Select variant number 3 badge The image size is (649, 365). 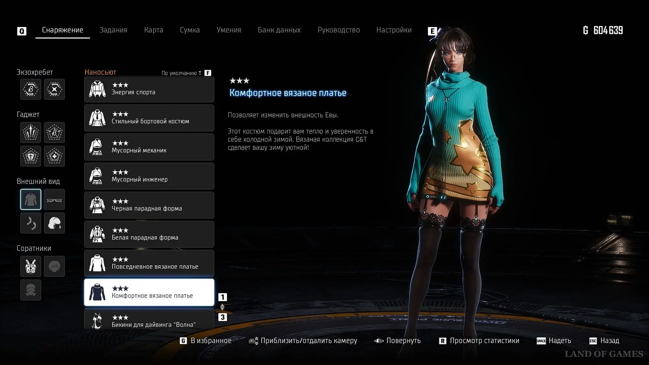tap(223, 317)
